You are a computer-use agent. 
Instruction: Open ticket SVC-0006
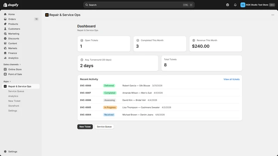[x=85, y=100]
